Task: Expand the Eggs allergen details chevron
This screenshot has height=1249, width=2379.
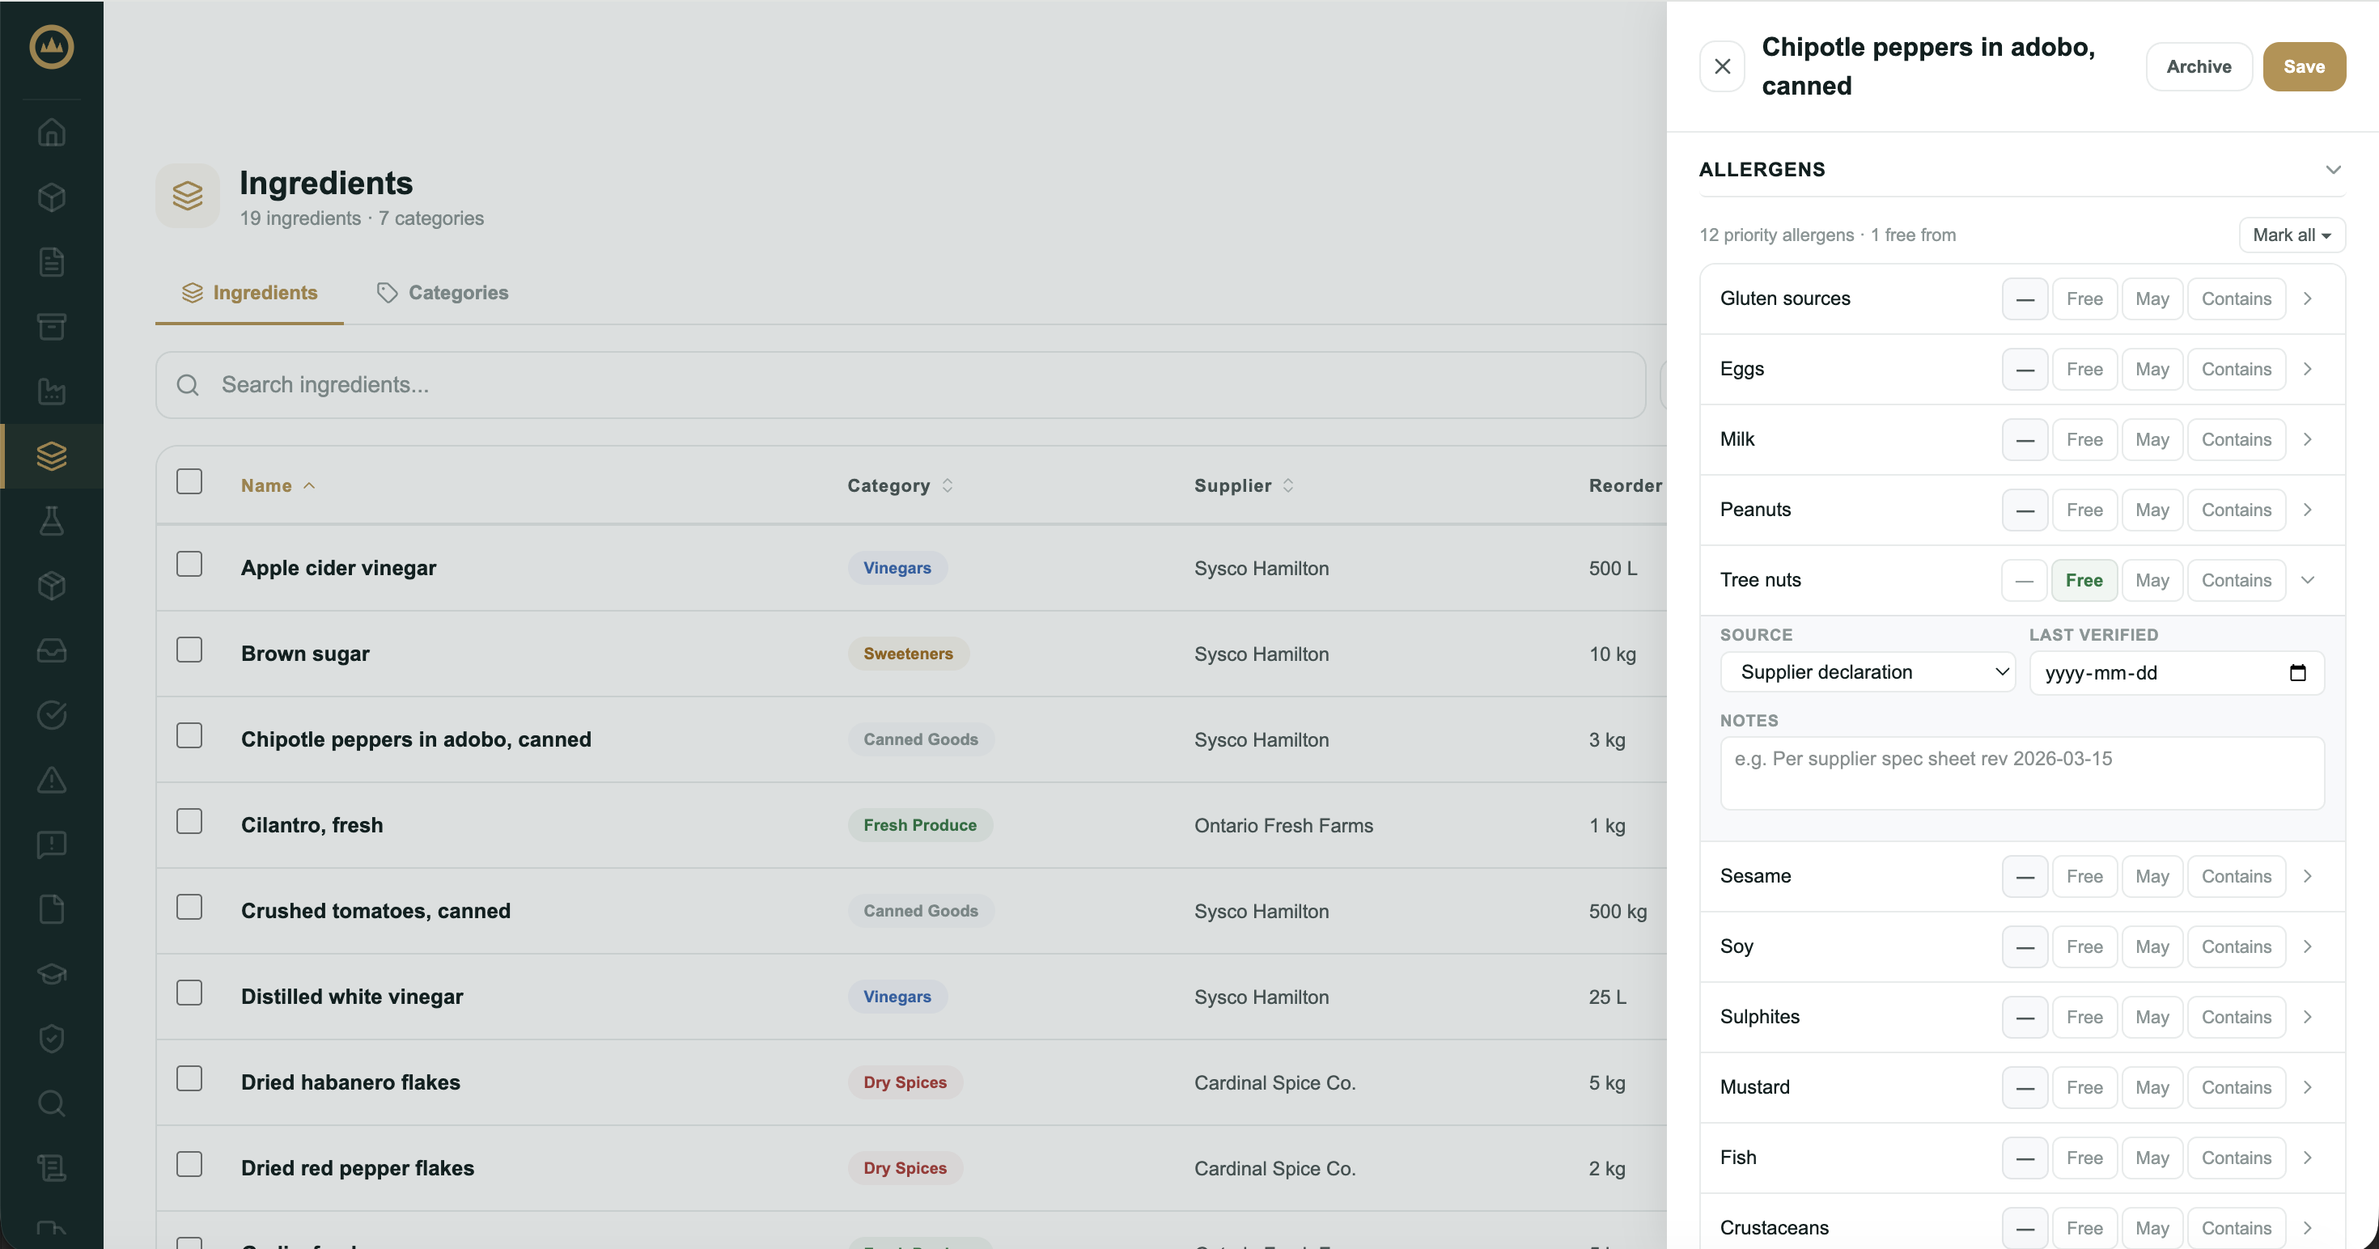Action: 2308,369
